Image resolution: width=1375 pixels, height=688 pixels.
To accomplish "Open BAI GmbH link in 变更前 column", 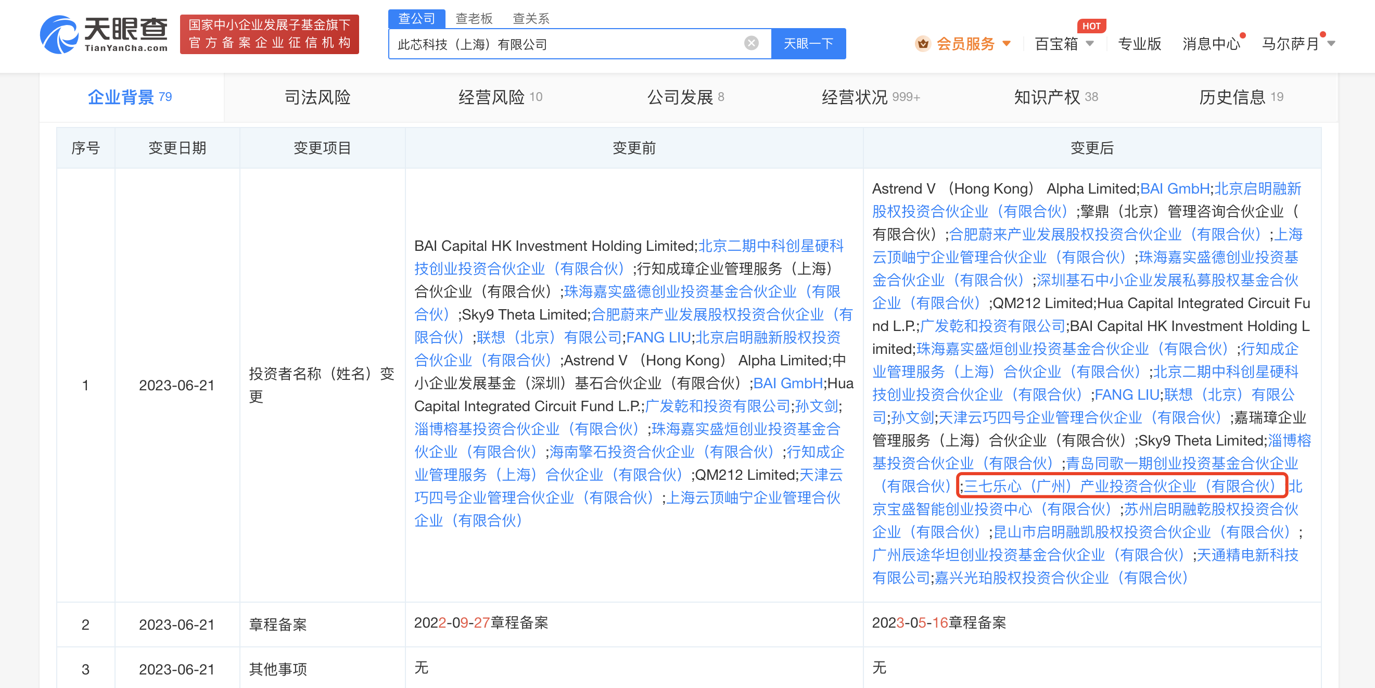I will pyautogui.click(x=787, y=383).
